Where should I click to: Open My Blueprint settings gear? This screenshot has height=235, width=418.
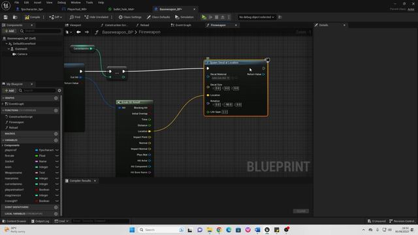coord(59,91)
